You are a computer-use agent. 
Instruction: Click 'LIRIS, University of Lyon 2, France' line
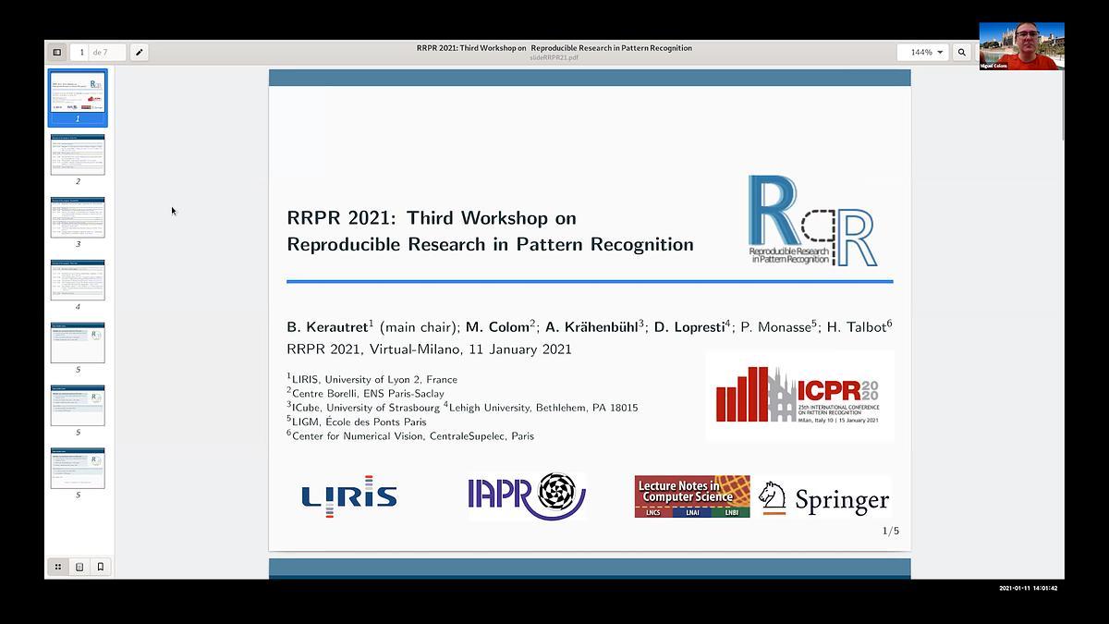pyautogui.click(x=372, y=379)
